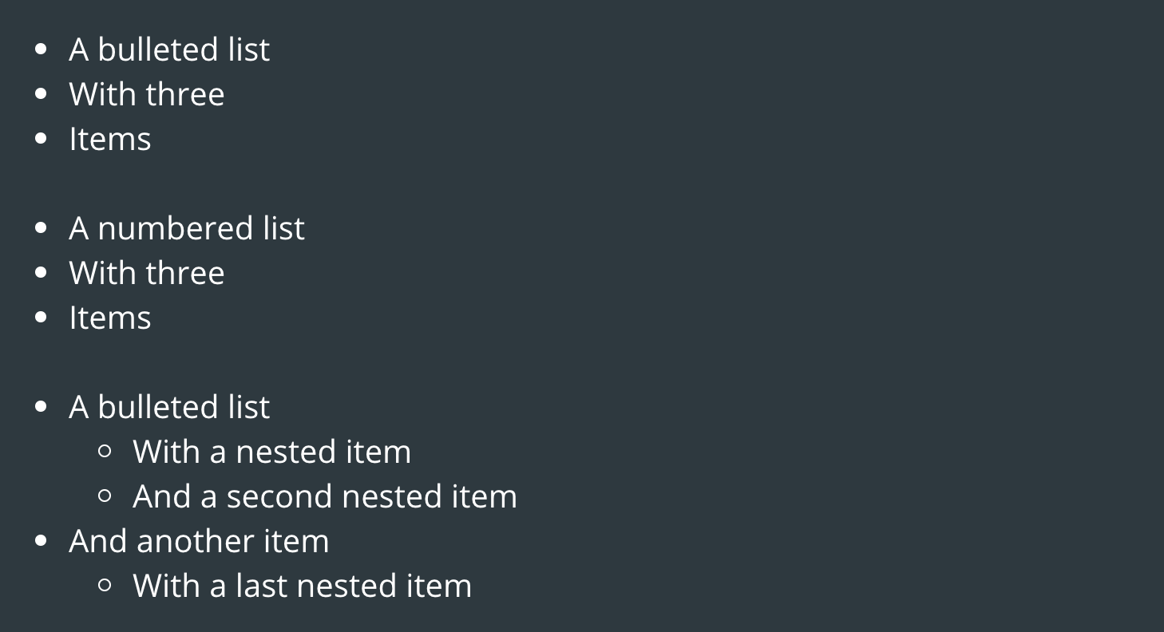Click bullet of topmost 'A bulleted list' item
The height and width of the screenshot is (632, 1164).
pos(42,49)
